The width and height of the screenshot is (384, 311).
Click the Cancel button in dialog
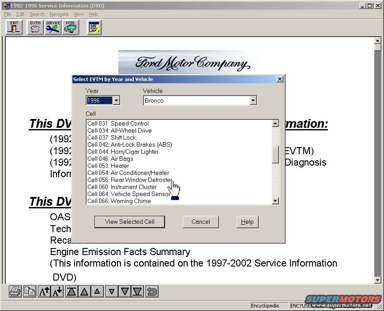200,222
